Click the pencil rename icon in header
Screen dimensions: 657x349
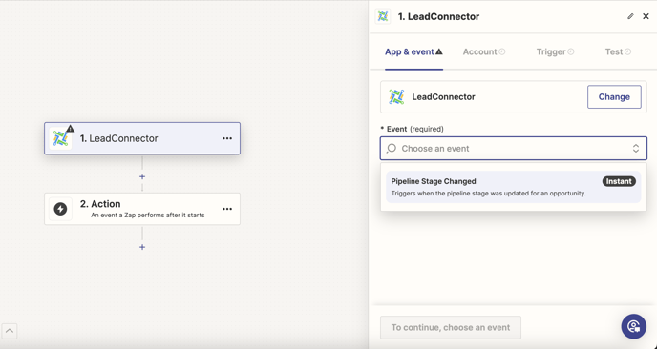[630, 16]
